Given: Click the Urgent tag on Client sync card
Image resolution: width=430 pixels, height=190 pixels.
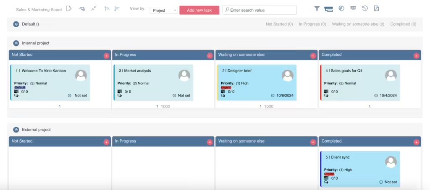Looking at the screenshot, I should pos(329,174).
